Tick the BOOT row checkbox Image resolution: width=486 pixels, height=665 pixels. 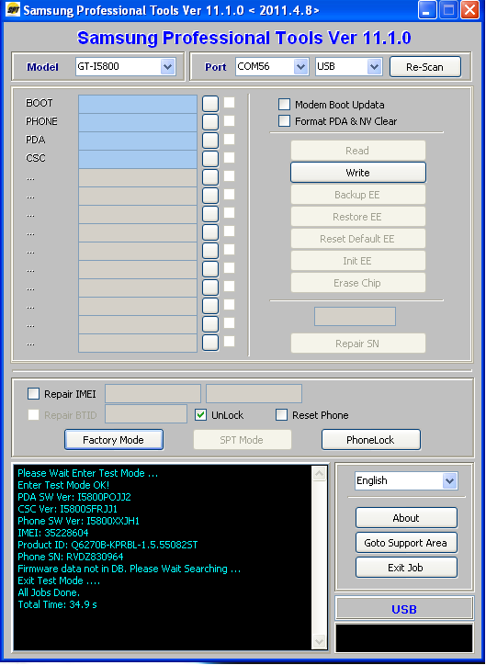pos(229,103)
